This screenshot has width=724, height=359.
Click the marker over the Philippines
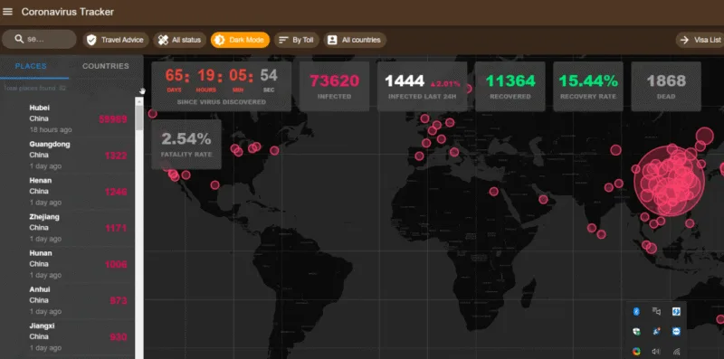tap(690, 223)
